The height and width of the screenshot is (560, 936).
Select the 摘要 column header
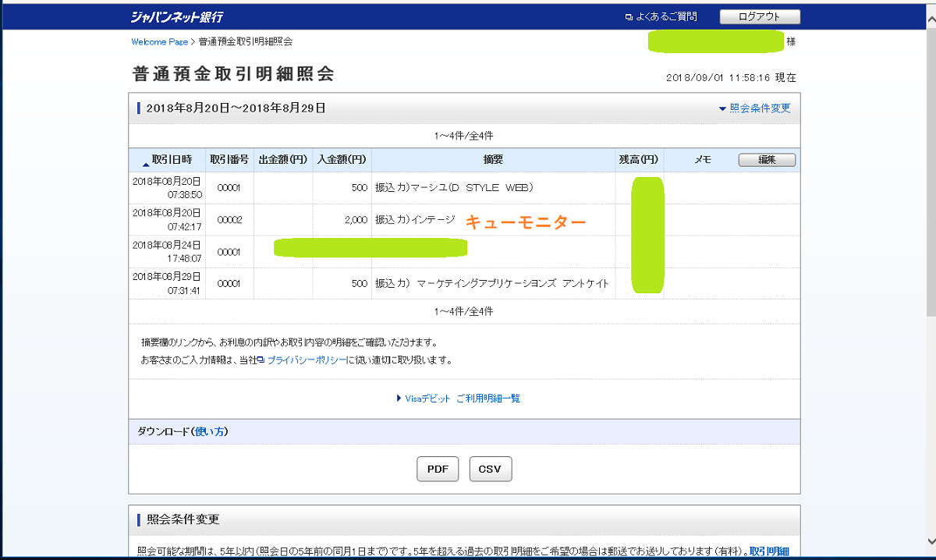(493, 160)
